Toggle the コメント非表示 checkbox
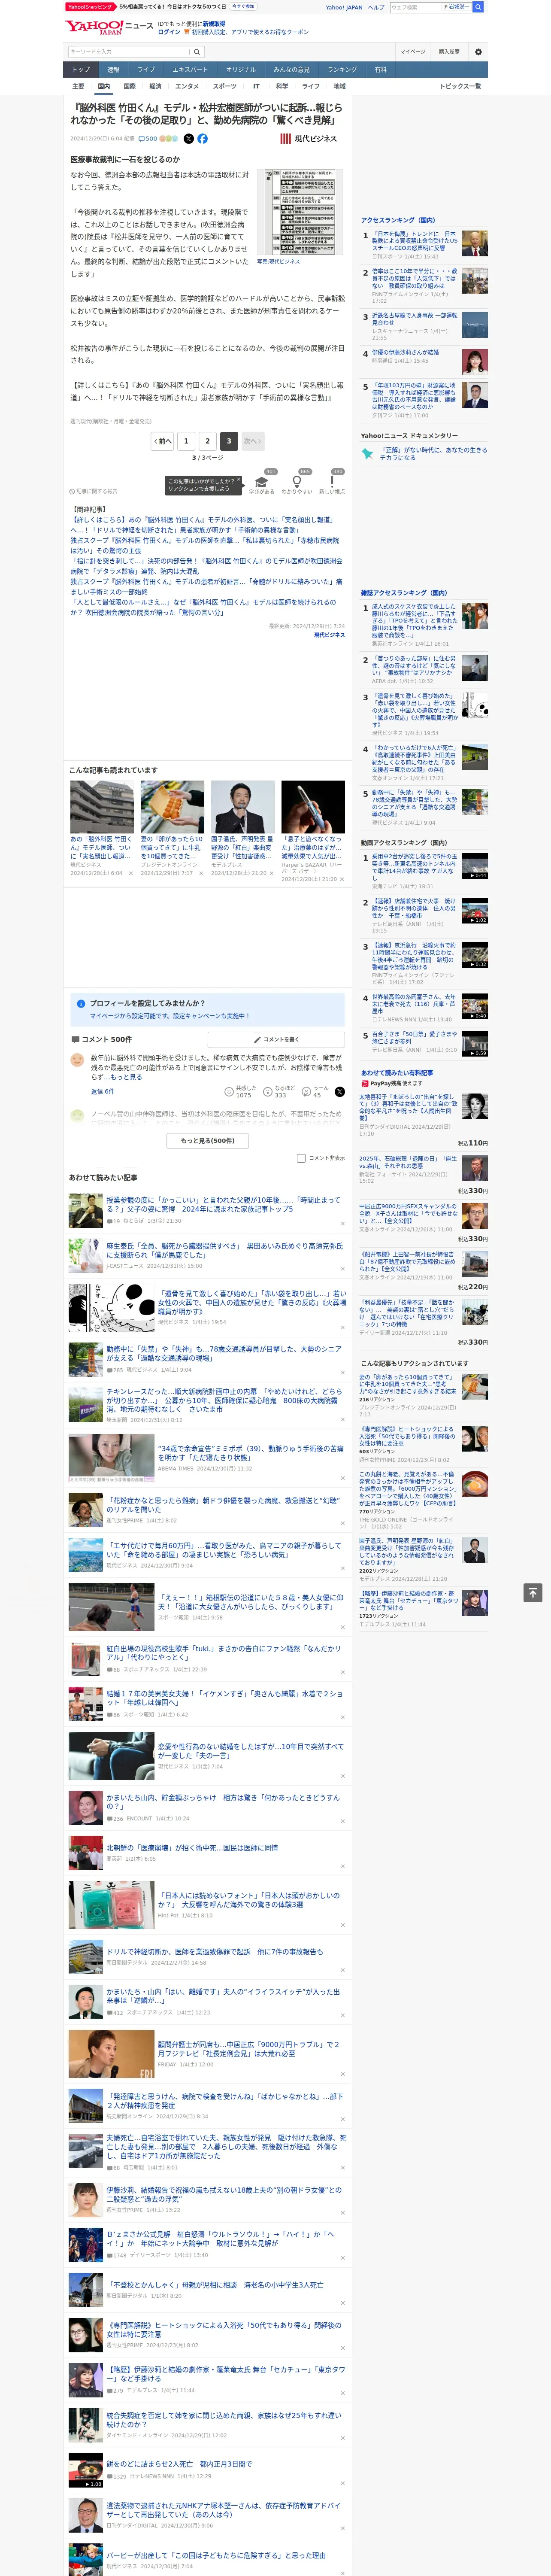The image size is (551, 2576). (x=301, y=1158)
